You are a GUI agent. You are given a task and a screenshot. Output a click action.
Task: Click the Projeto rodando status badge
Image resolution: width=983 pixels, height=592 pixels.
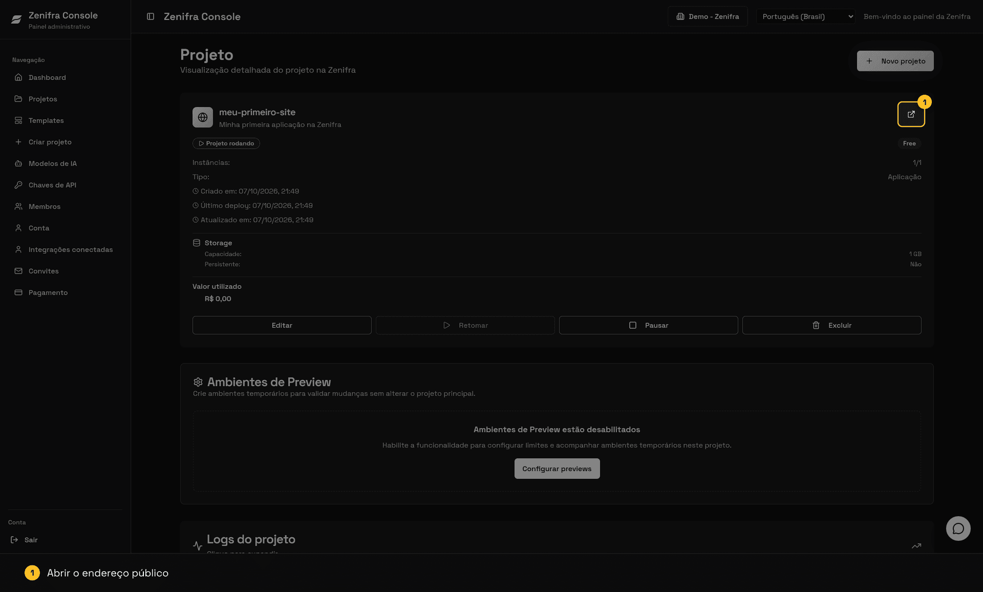226,143
